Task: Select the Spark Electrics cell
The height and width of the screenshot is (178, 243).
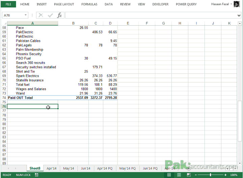Action: coord(32,76)
